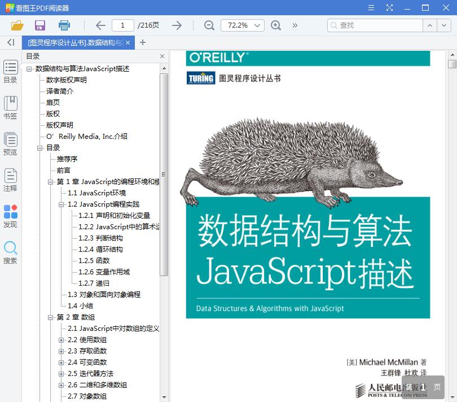Jump to 版权声明 in outline
Image resolution: width=457 pixels, height=402 pixels.
[x=60, y=125]
